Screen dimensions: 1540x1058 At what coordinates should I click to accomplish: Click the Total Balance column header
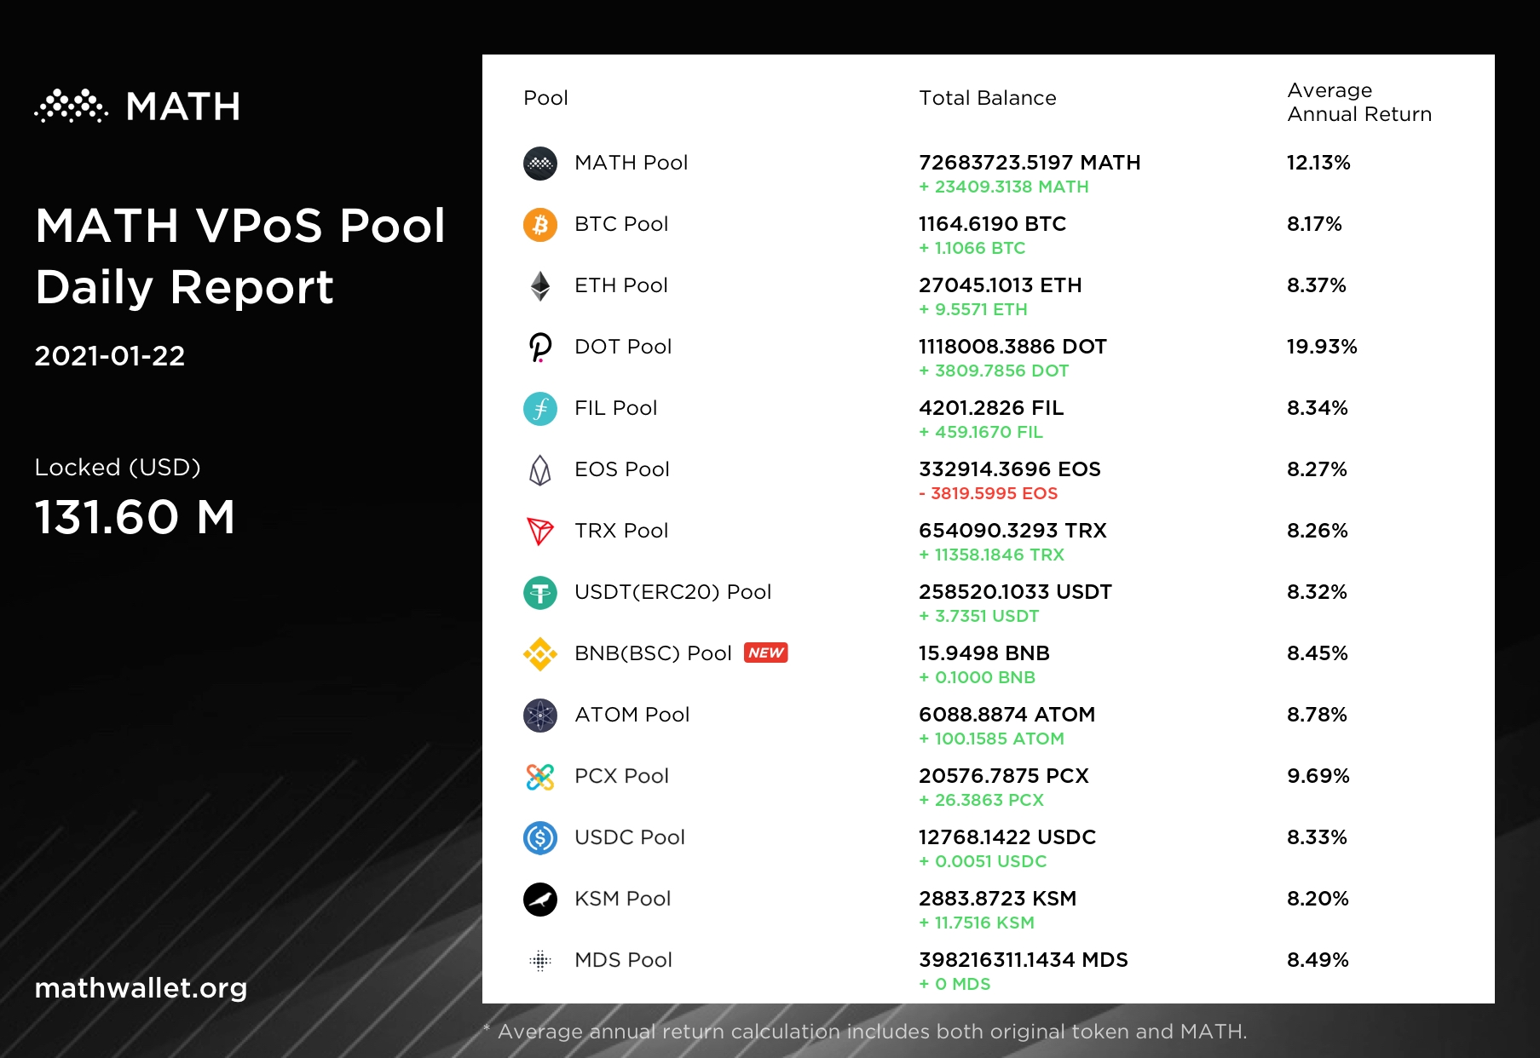pyautogui.click(x=987, y=98)
